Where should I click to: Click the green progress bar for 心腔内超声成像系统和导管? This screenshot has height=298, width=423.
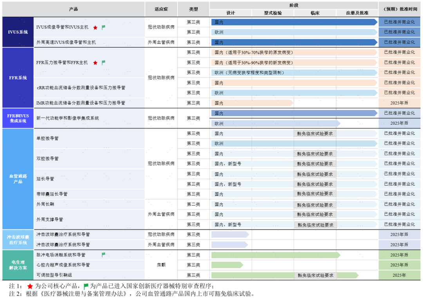point(227,265)
